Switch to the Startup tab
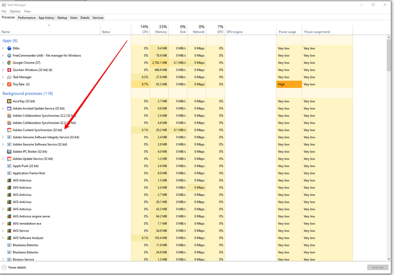The height and width of the screenshot is (275, 394). coord(62,18)
